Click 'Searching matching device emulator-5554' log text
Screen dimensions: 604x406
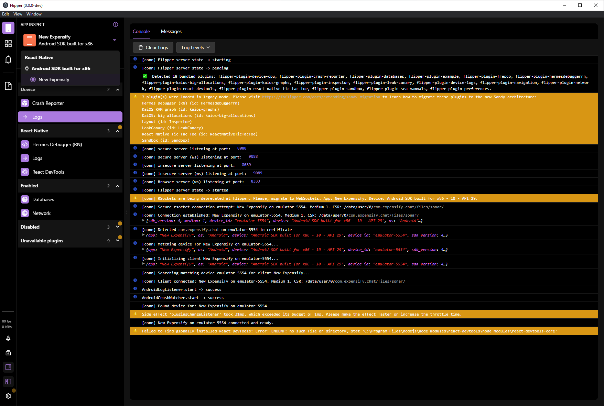tap(226, 273)
